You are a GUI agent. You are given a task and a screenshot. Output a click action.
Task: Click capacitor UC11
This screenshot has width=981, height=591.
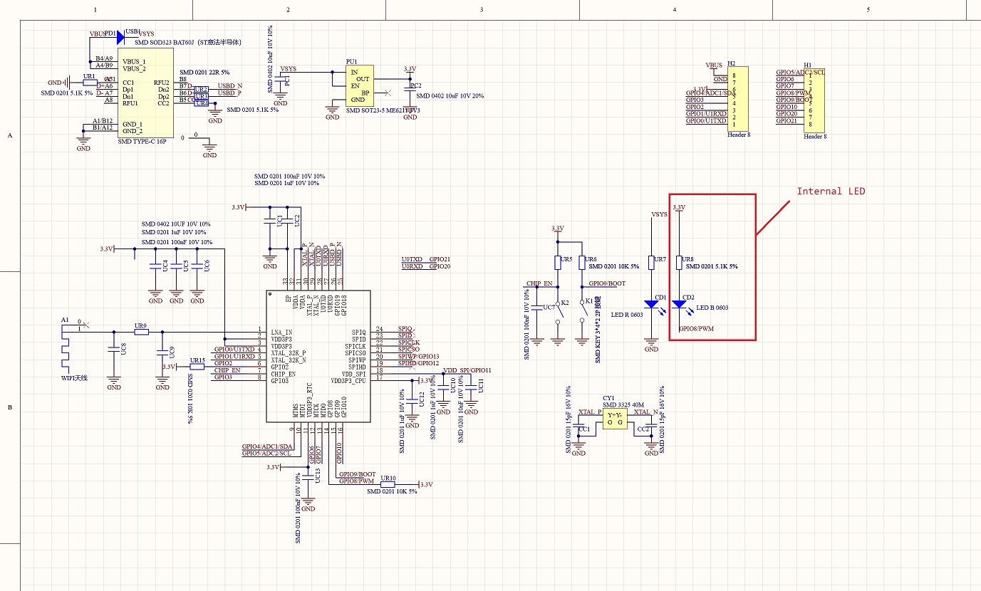[x=470, y=389]
